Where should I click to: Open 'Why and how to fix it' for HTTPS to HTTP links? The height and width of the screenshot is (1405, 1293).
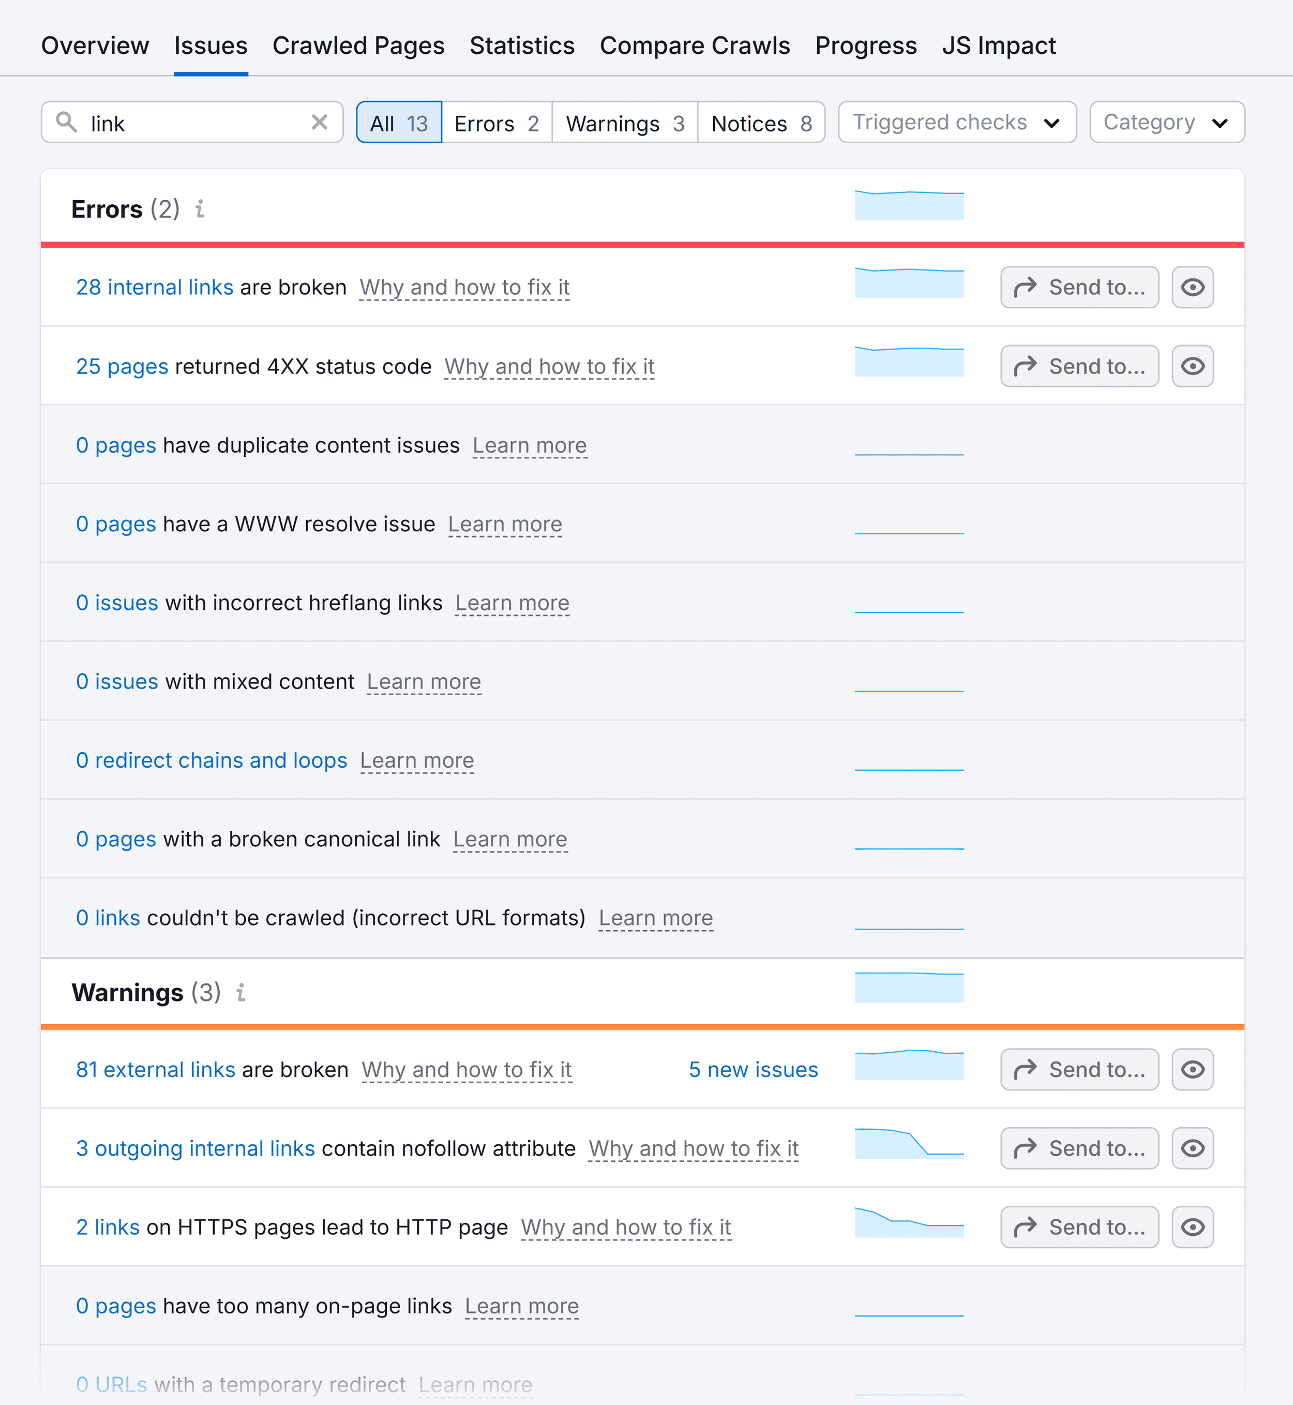point(626,1227)
